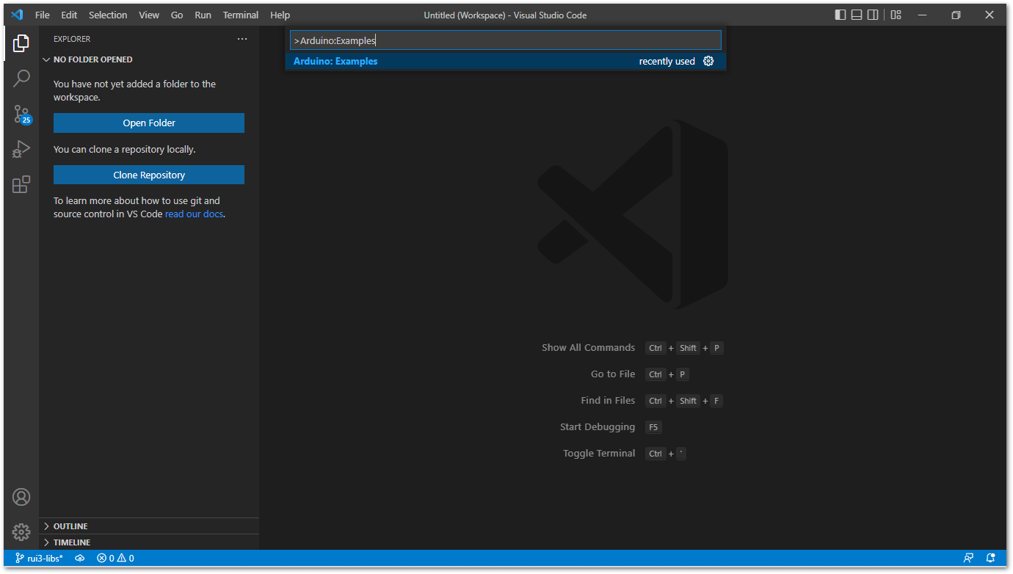This screenshot has height=574, width=1013.
Task: Open the Accounts menu icon
Action: point(21,497)
